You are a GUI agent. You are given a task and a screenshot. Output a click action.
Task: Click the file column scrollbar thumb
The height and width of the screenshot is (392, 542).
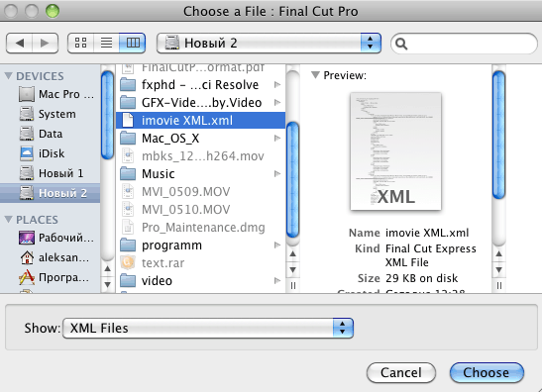[292, 179]
